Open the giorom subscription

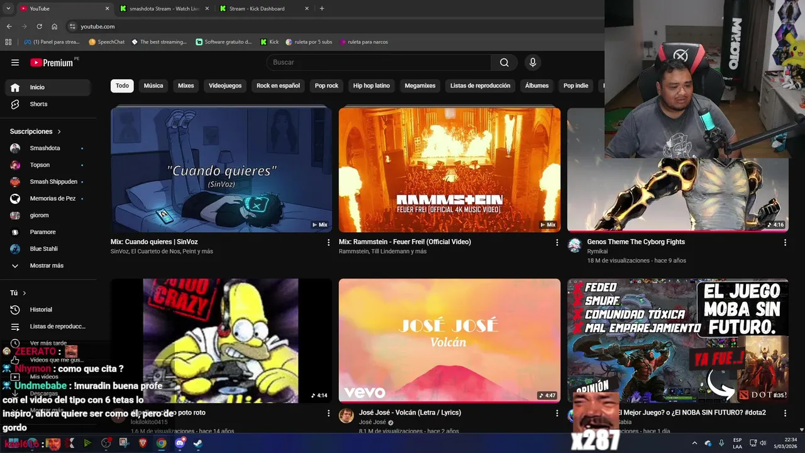(48, 215)
